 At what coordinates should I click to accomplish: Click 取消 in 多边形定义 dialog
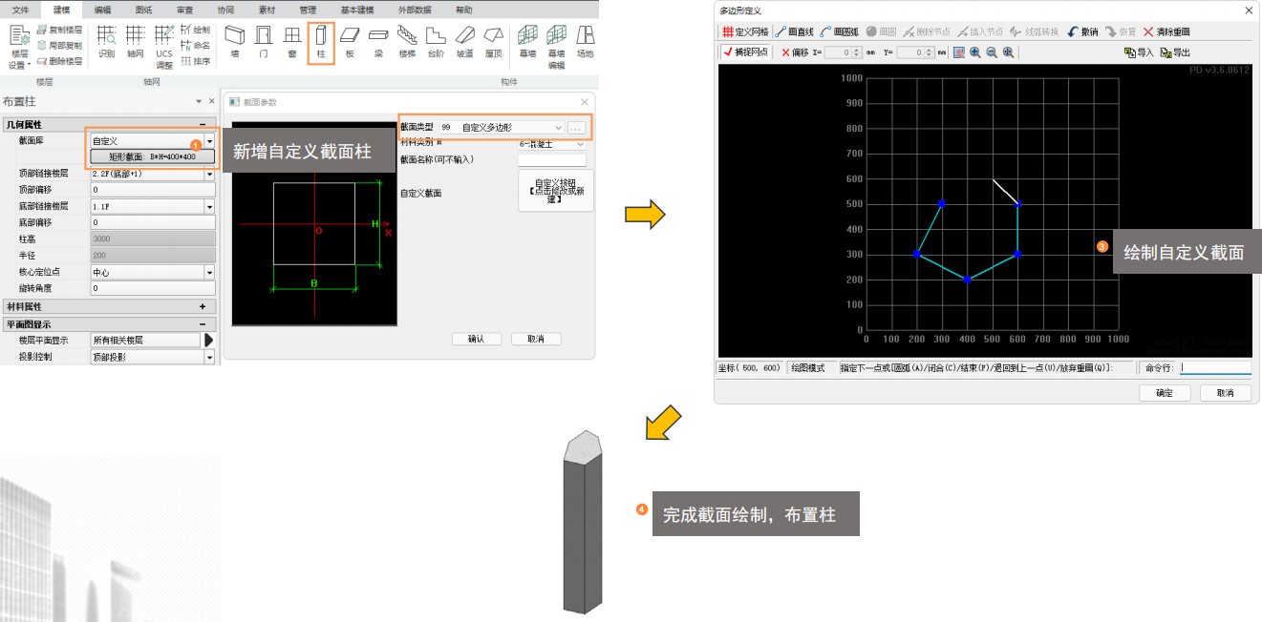pyautogui.click(x=1226, y=392)
